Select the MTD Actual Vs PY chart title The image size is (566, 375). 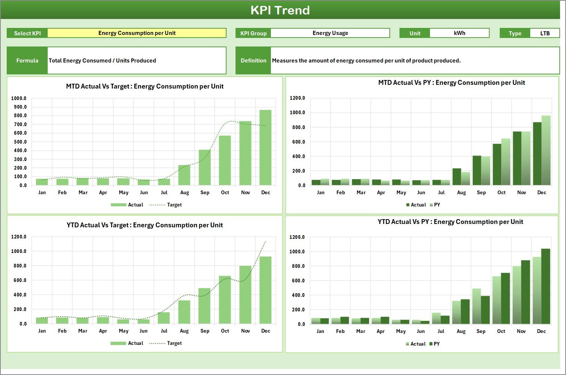pyautogui.click(x=451, y=83)
